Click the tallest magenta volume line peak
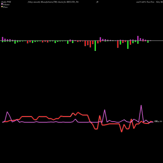This screenshot has width=163, height=163. [x=141, y=105]
